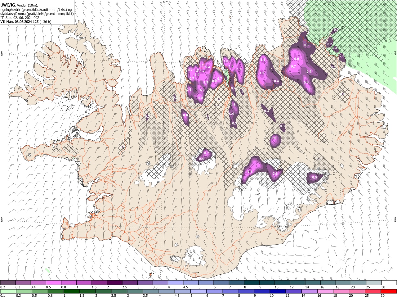This screenshot has height=298, width=397.
Task: Select the 16 light pink rain scale swatch
Action: [x=325, y=291]
